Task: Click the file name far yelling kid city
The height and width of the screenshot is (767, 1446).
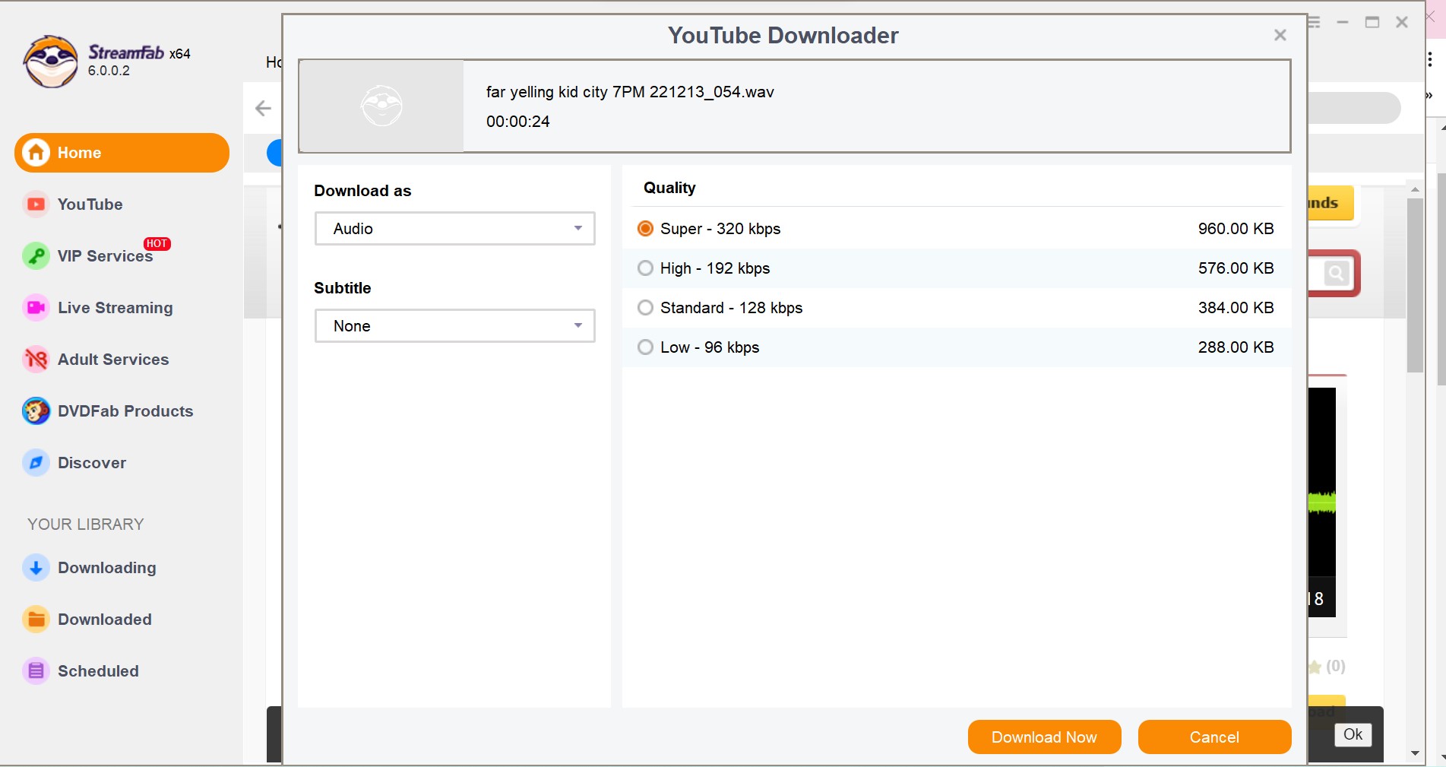Action: pyautogui.click(x=630, y=92)
